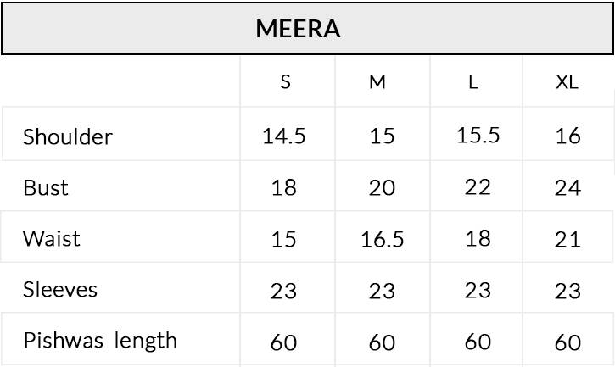Click Shoulder value 14.5 for size S

point(283,136)
